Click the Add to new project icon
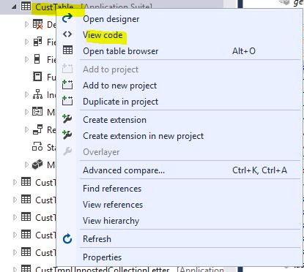This screenshot has width=304, height=272. click(x=67, y=85)
